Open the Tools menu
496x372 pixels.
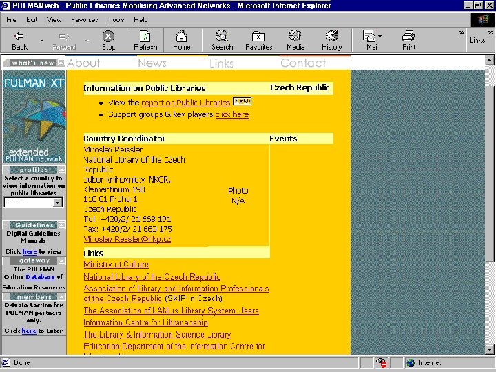pyautogui.click(x=116, y=19)
